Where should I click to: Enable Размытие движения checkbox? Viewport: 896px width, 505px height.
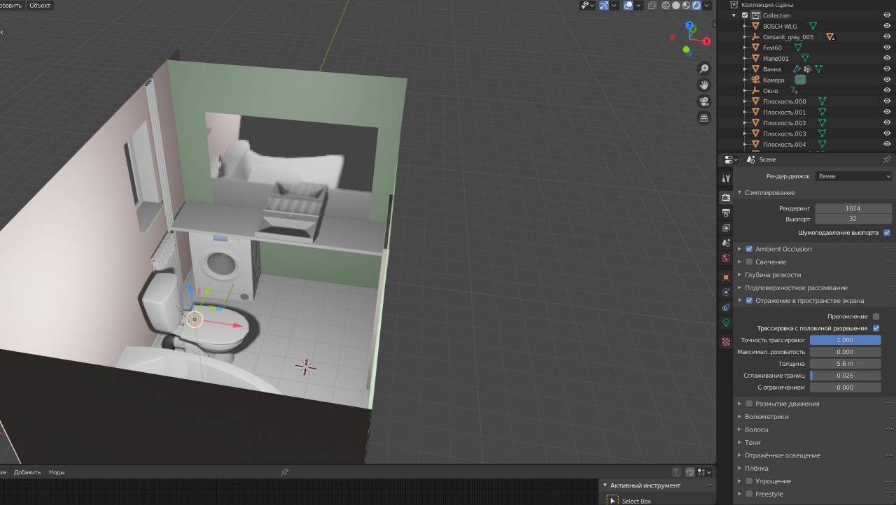click(749, 404)
